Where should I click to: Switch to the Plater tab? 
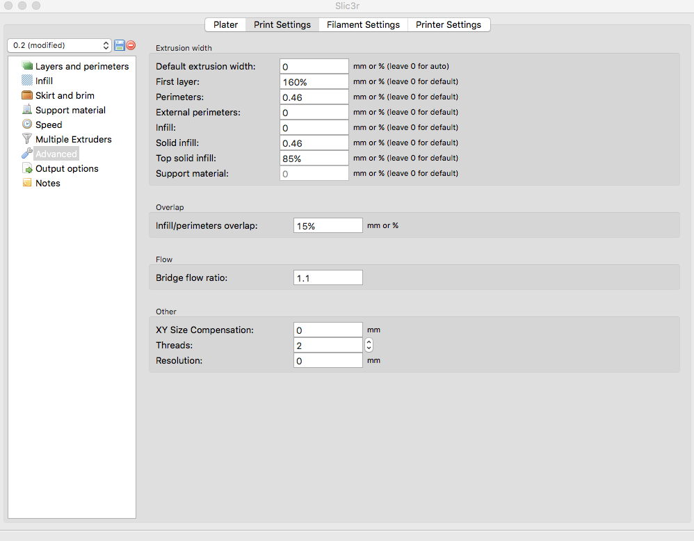(x=225, y=24)
